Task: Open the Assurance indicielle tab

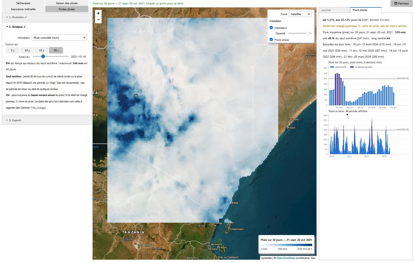Action: coord(23,9)
